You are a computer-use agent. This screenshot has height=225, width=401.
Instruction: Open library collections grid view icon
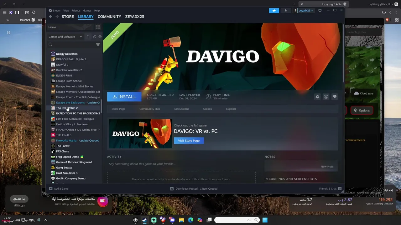click(x=98, y=27)
